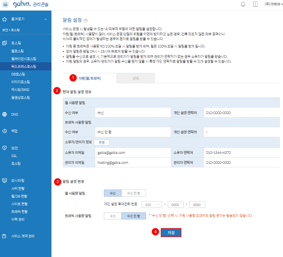Click the 저장 save button
283x257 pixels.
tap(171, 233)
